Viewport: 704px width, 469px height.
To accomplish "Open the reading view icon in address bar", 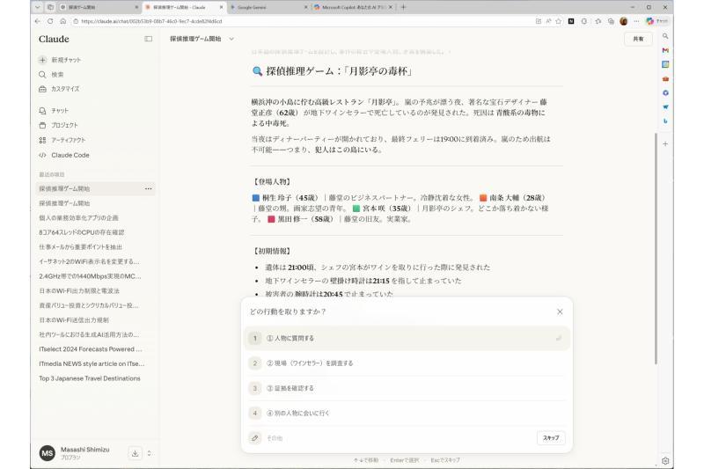I will [x=539, y=21].
